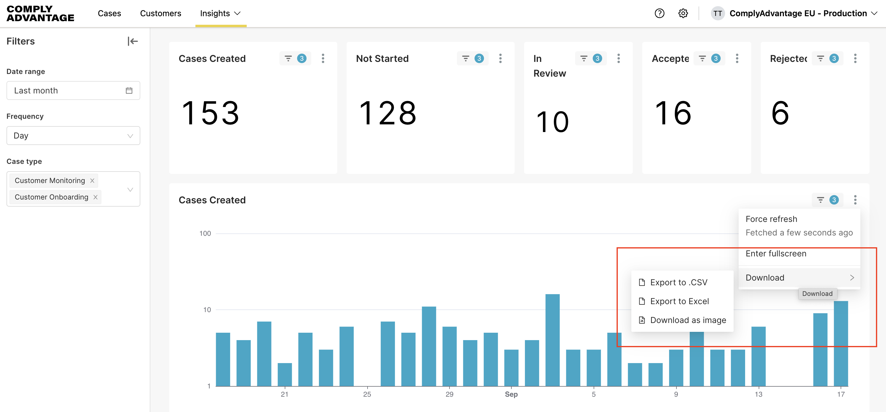Open the help question mark icon
The image size is (886, 412).
pyautogui.click(x=659, y=14)
